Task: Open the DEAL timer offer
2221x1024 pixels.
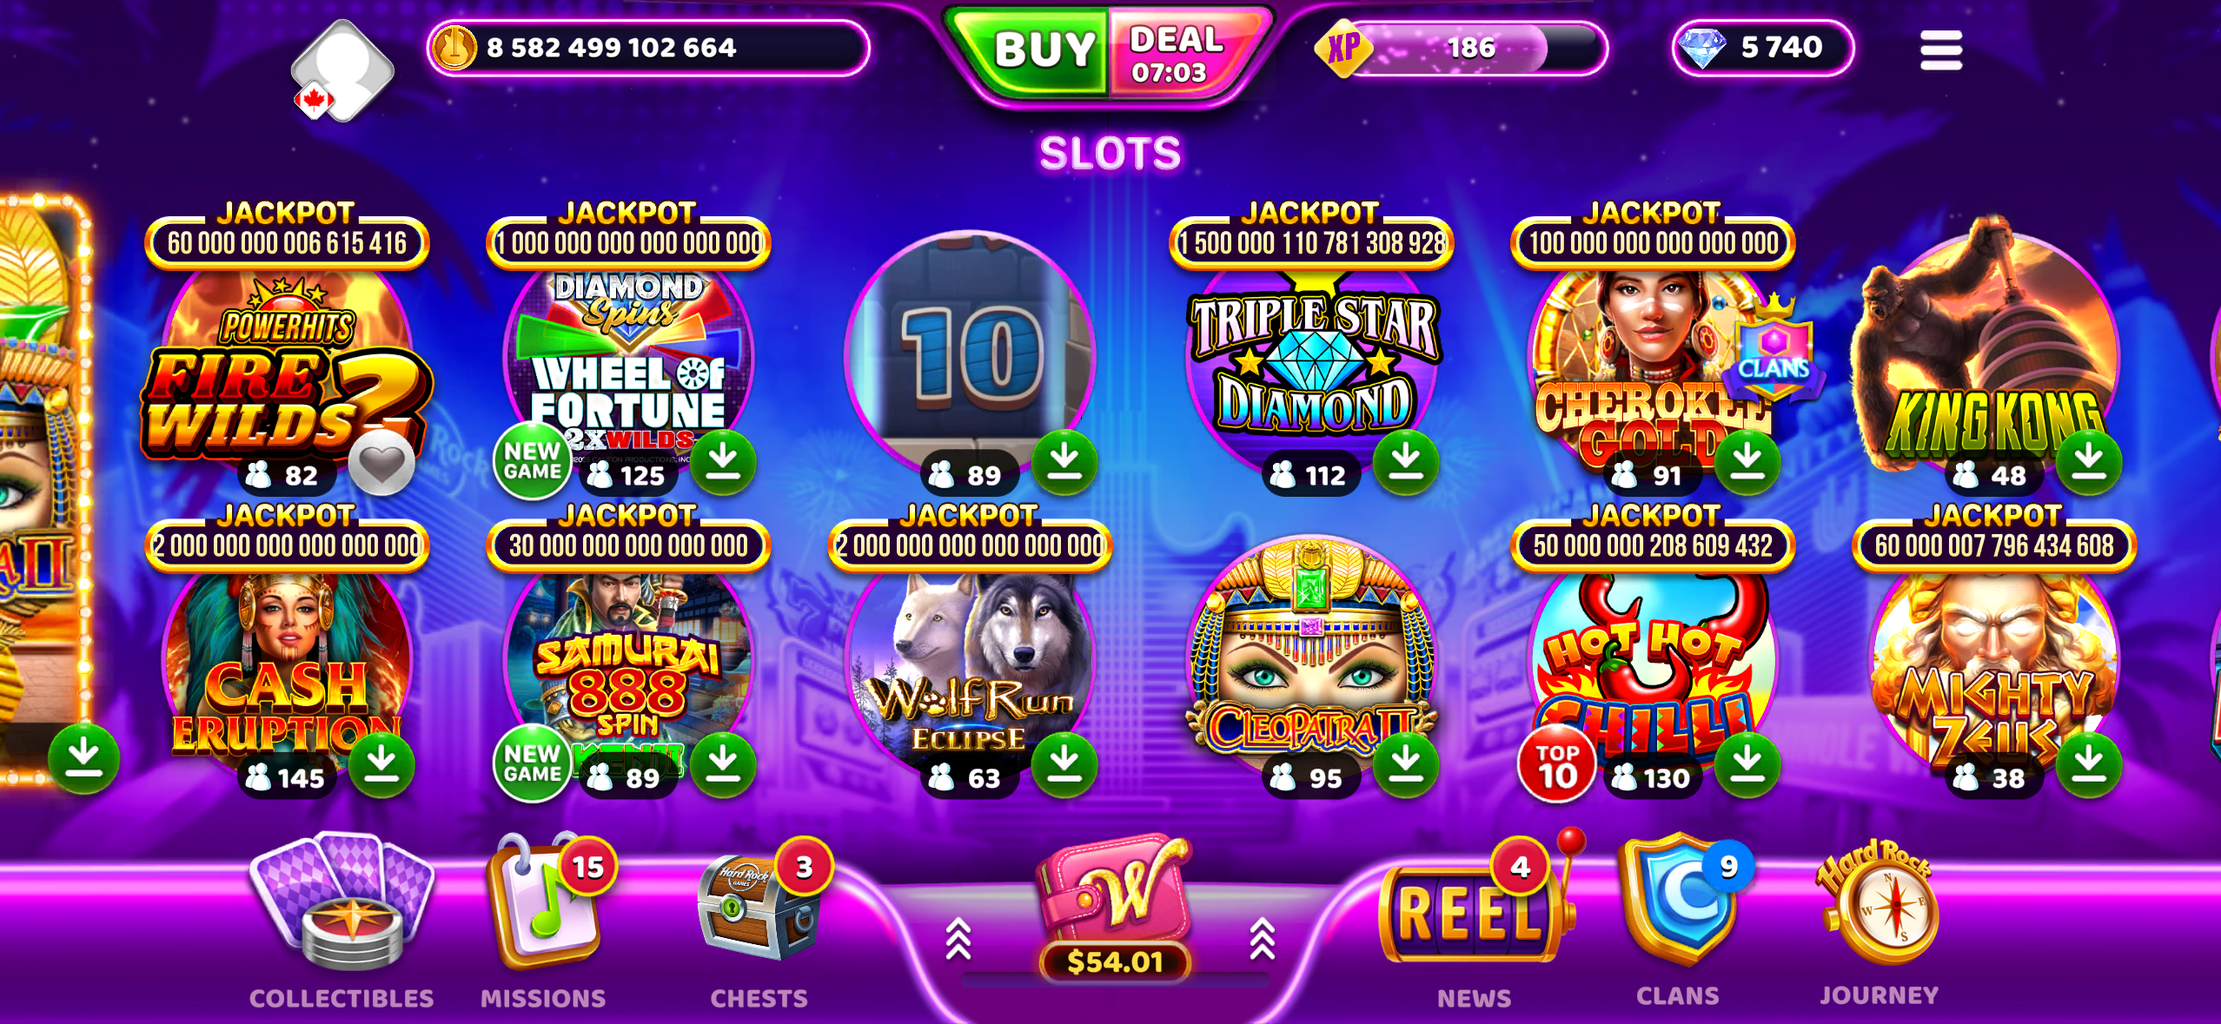Action: 1183,54
